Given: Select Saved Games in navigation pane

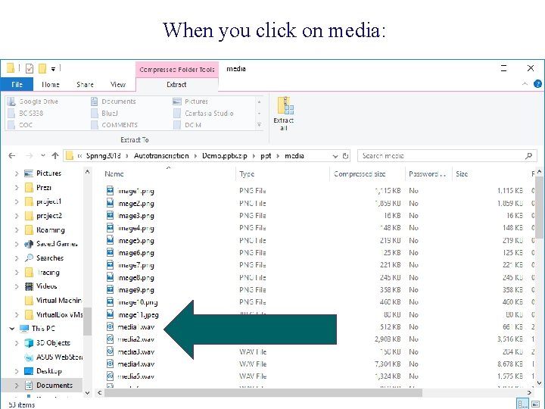Looking at the screenshot, I should [51, 244].
